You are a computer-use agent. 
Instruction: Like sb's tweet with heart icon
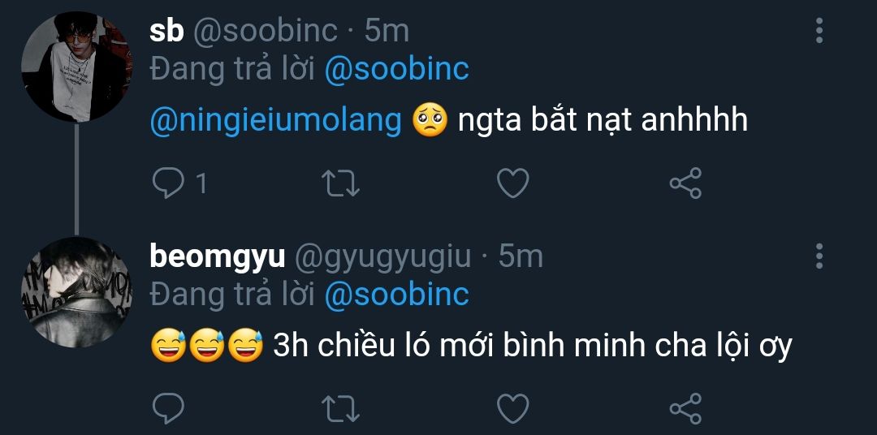[x=512, y=184]
